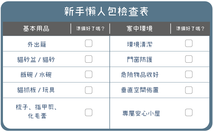The image size is (213, 132).
Task: Check the 門窗防護 checkbox
Action: [x=188, y=59]
